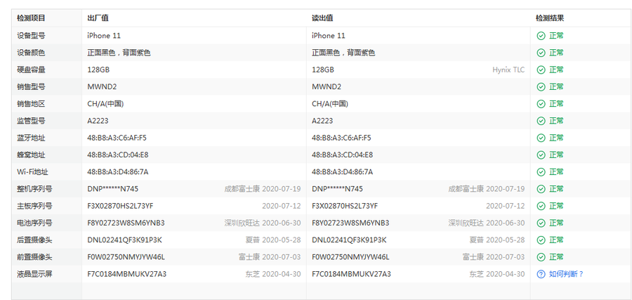Click 正常 status text in 前置摄像头 row
The height and width of the screenshot is (300, 632).
(x=556, y=257)
